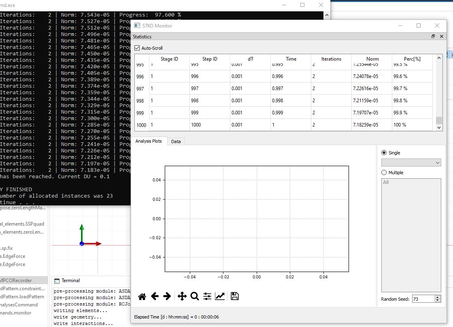Open the edit axis and curve parameters icon

220,296
